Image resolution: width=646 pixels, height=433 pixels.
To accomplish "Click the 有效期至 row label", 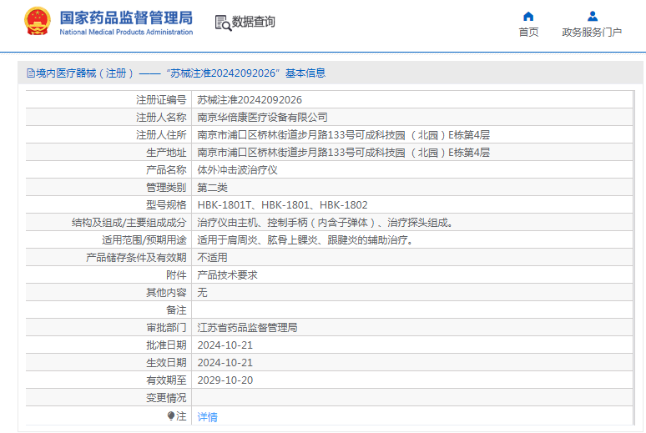I will coord(166,380).
